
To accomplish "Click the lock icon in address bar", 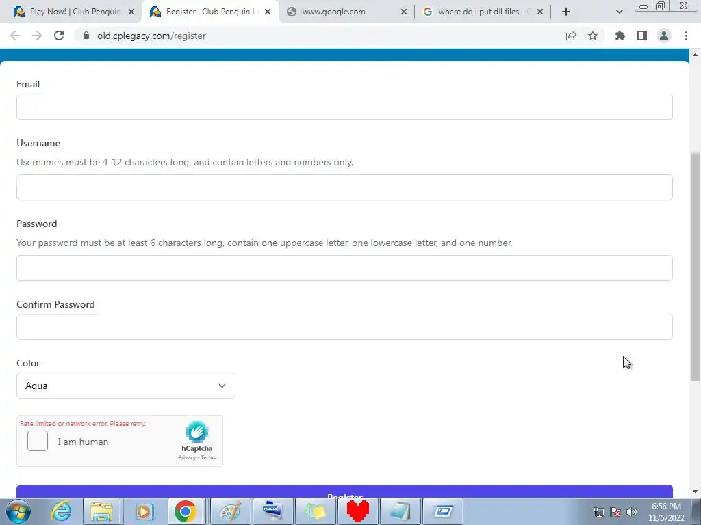I will (86, 36).
